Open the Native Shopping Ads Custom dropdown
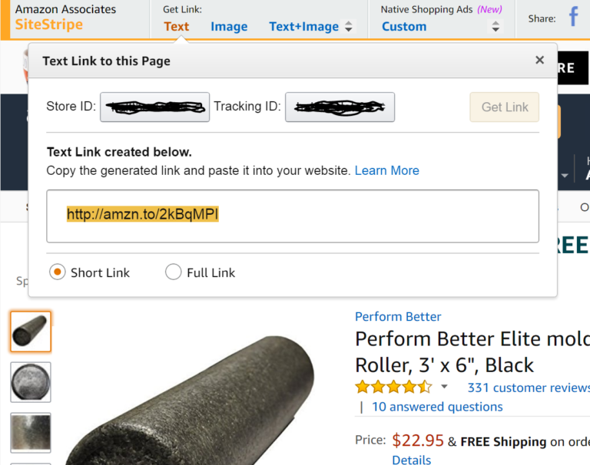Image resolution: width=590 pixels, height=465 pixels. pos(496,27)
